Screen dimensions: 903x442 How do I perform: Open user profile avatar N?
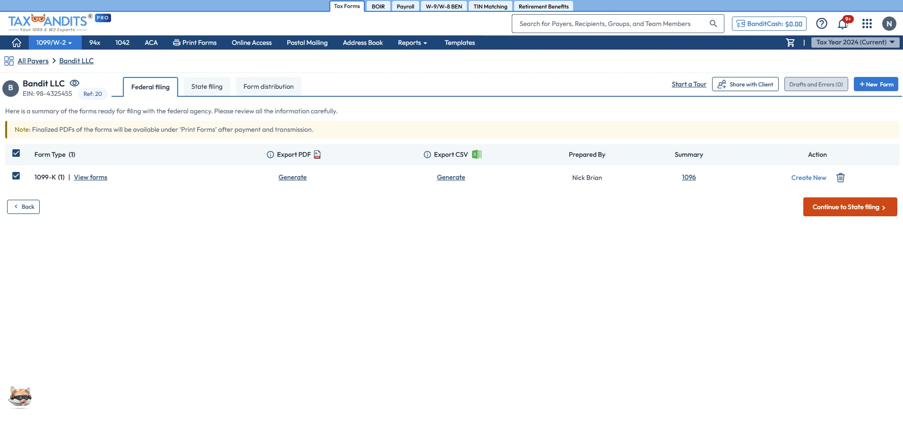[x=889, y=24]
